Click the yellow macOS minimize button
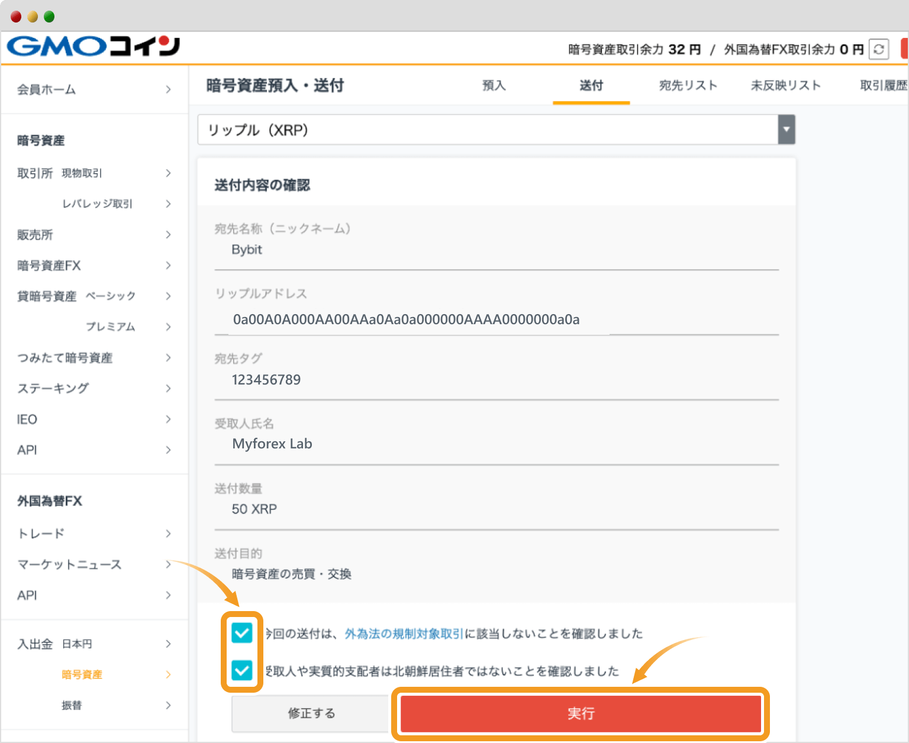The width and height of the screenshot is (909, 743). [33, 17]
